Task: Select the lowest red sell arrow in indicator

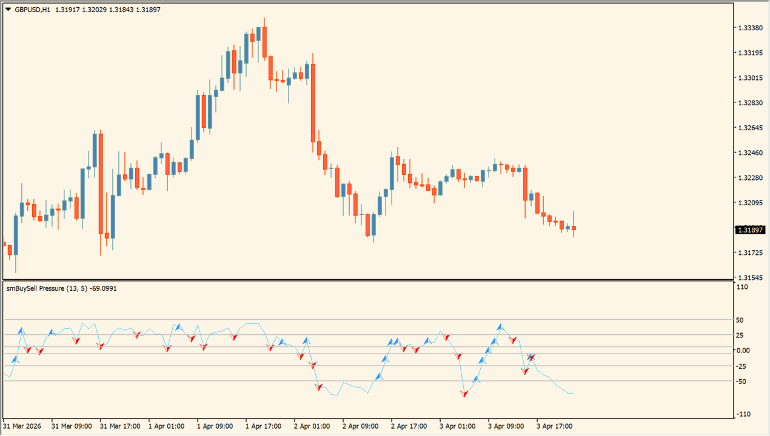Action: (x=464, y=394)
